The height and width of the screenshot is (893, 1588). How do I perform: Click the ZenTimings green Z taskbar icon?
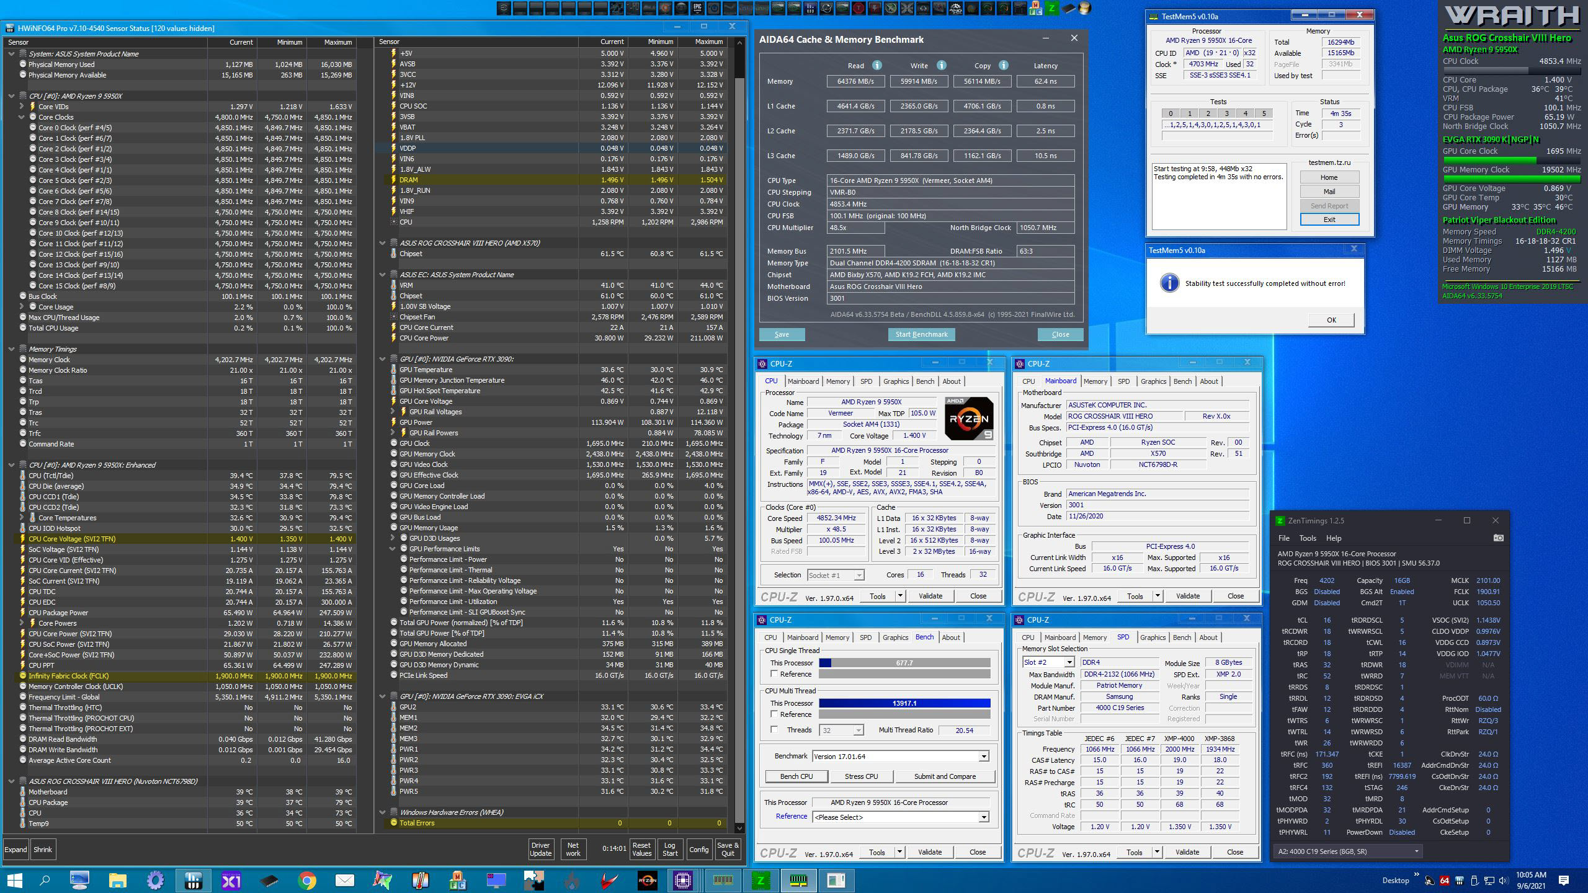760,880
